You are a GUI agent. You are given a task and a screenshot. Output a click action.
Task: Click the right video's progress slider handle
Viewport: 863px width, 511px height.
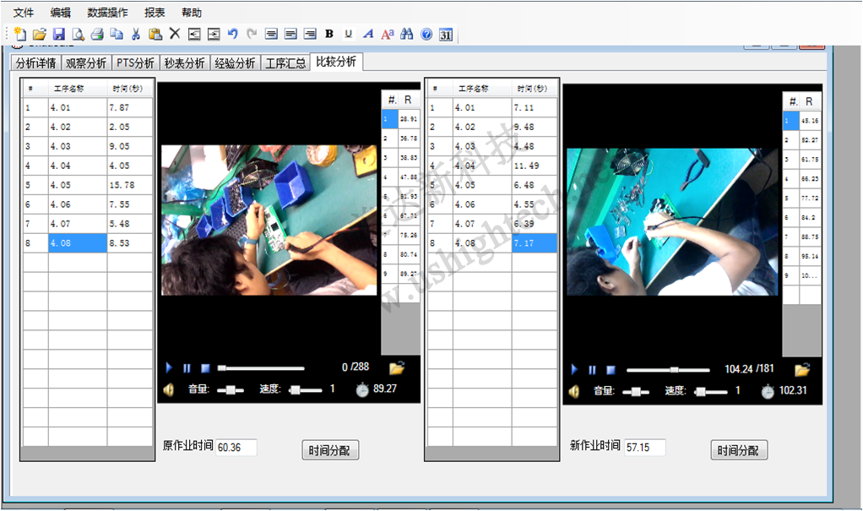tap(674, 370)
